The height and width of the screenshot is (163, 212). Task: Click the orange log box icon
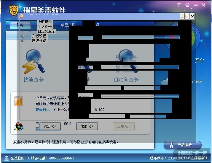(19, 101)
